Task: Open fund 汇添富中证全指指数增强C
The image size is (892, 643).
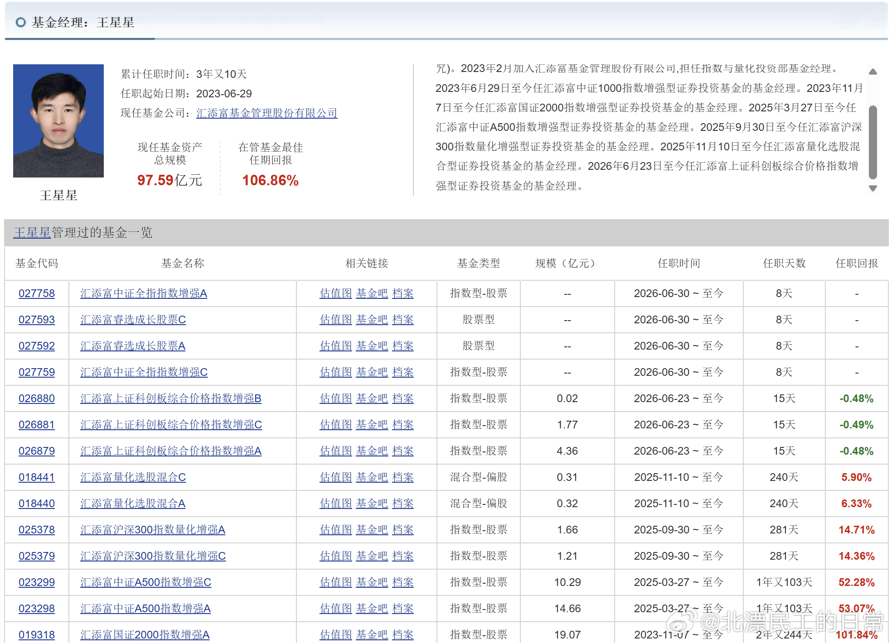Action: [x=144, y=372]
